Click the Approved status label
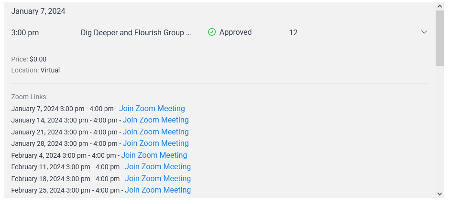 point(235,32)
